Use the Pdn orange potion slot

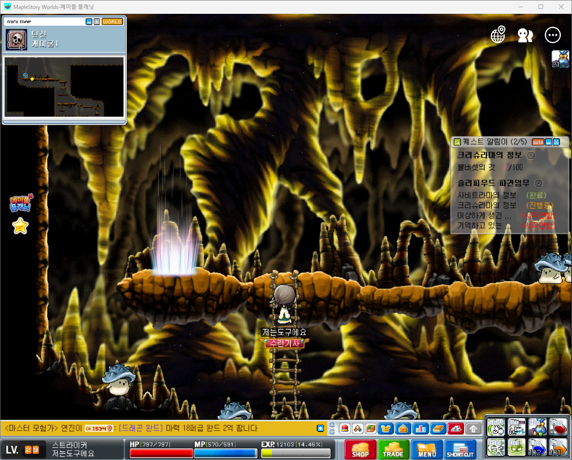click(558, 448)
